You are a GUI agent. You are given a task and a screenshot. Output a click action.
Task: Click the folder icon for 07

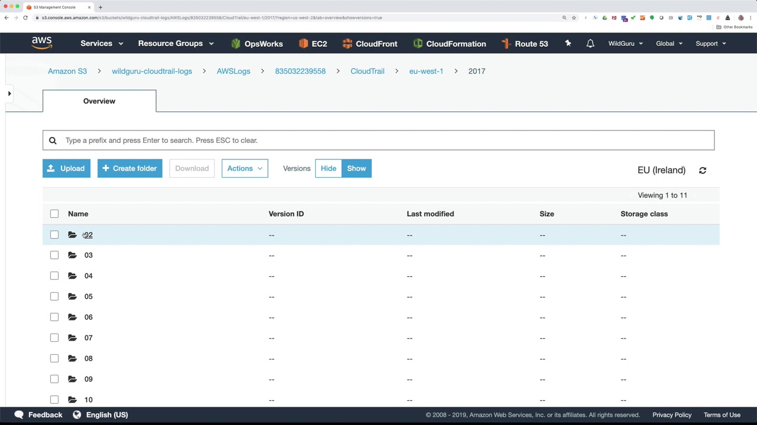click(x=72, y=338)
